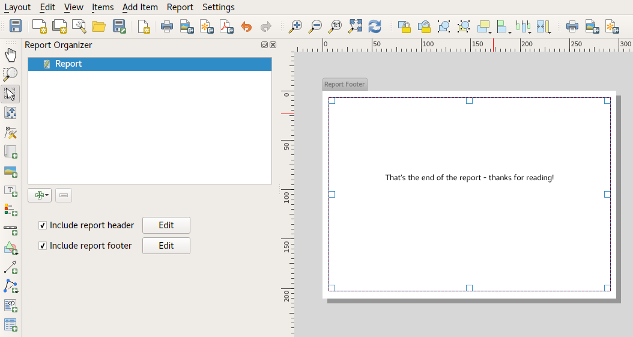Open the Add Item menu
The height and width of the screenshot is (337, 633).
[x=140, y=7]
